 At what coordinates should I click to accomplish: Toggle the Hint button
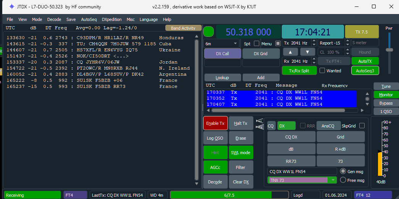click(x=215, y=153)
